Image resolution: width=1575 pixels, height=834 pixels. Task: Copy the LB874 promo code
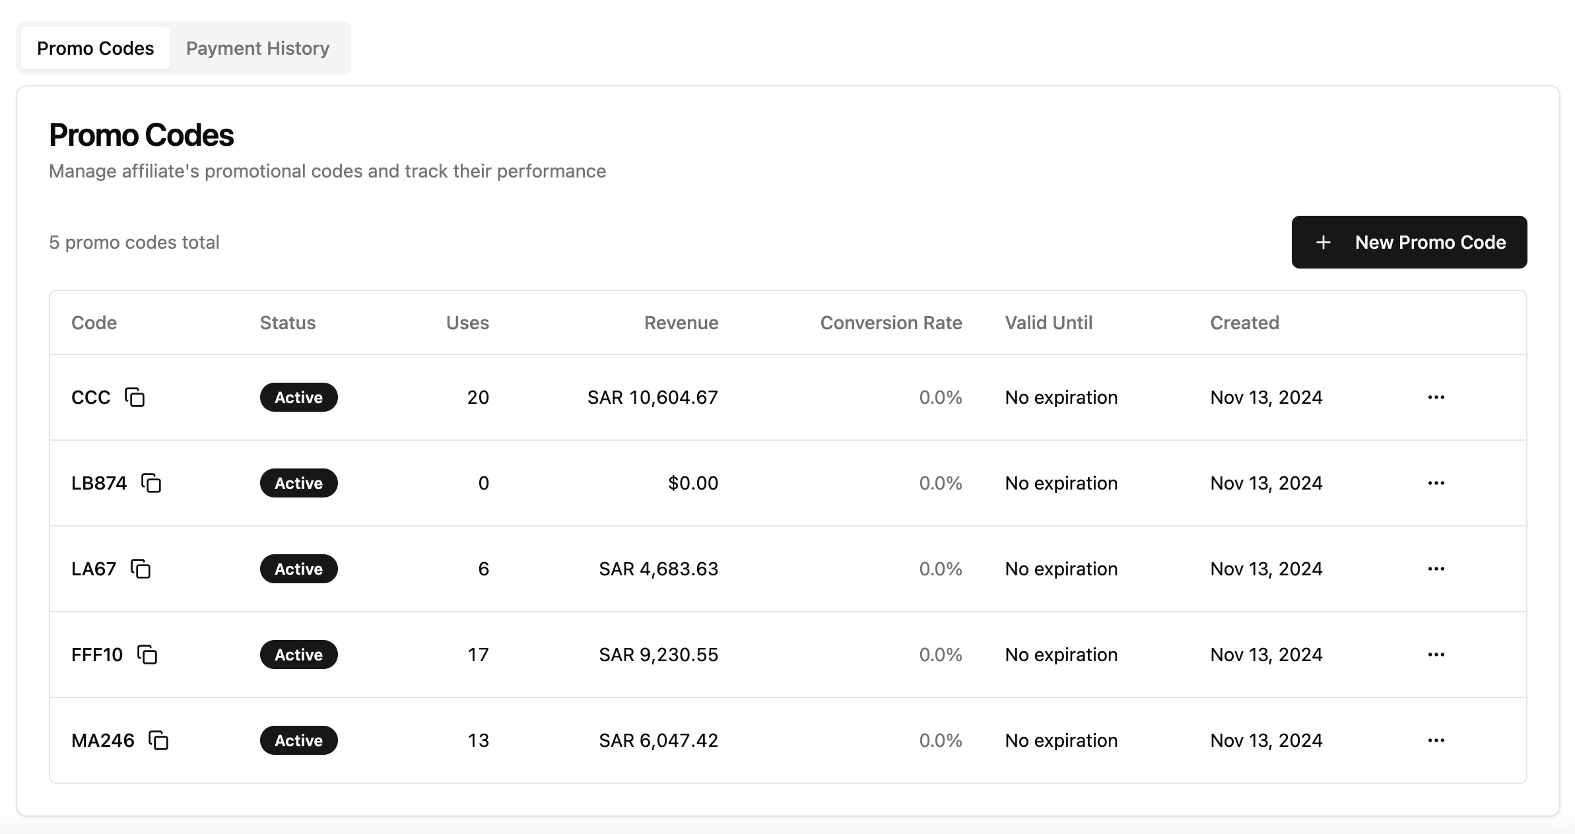coord(151,483)
